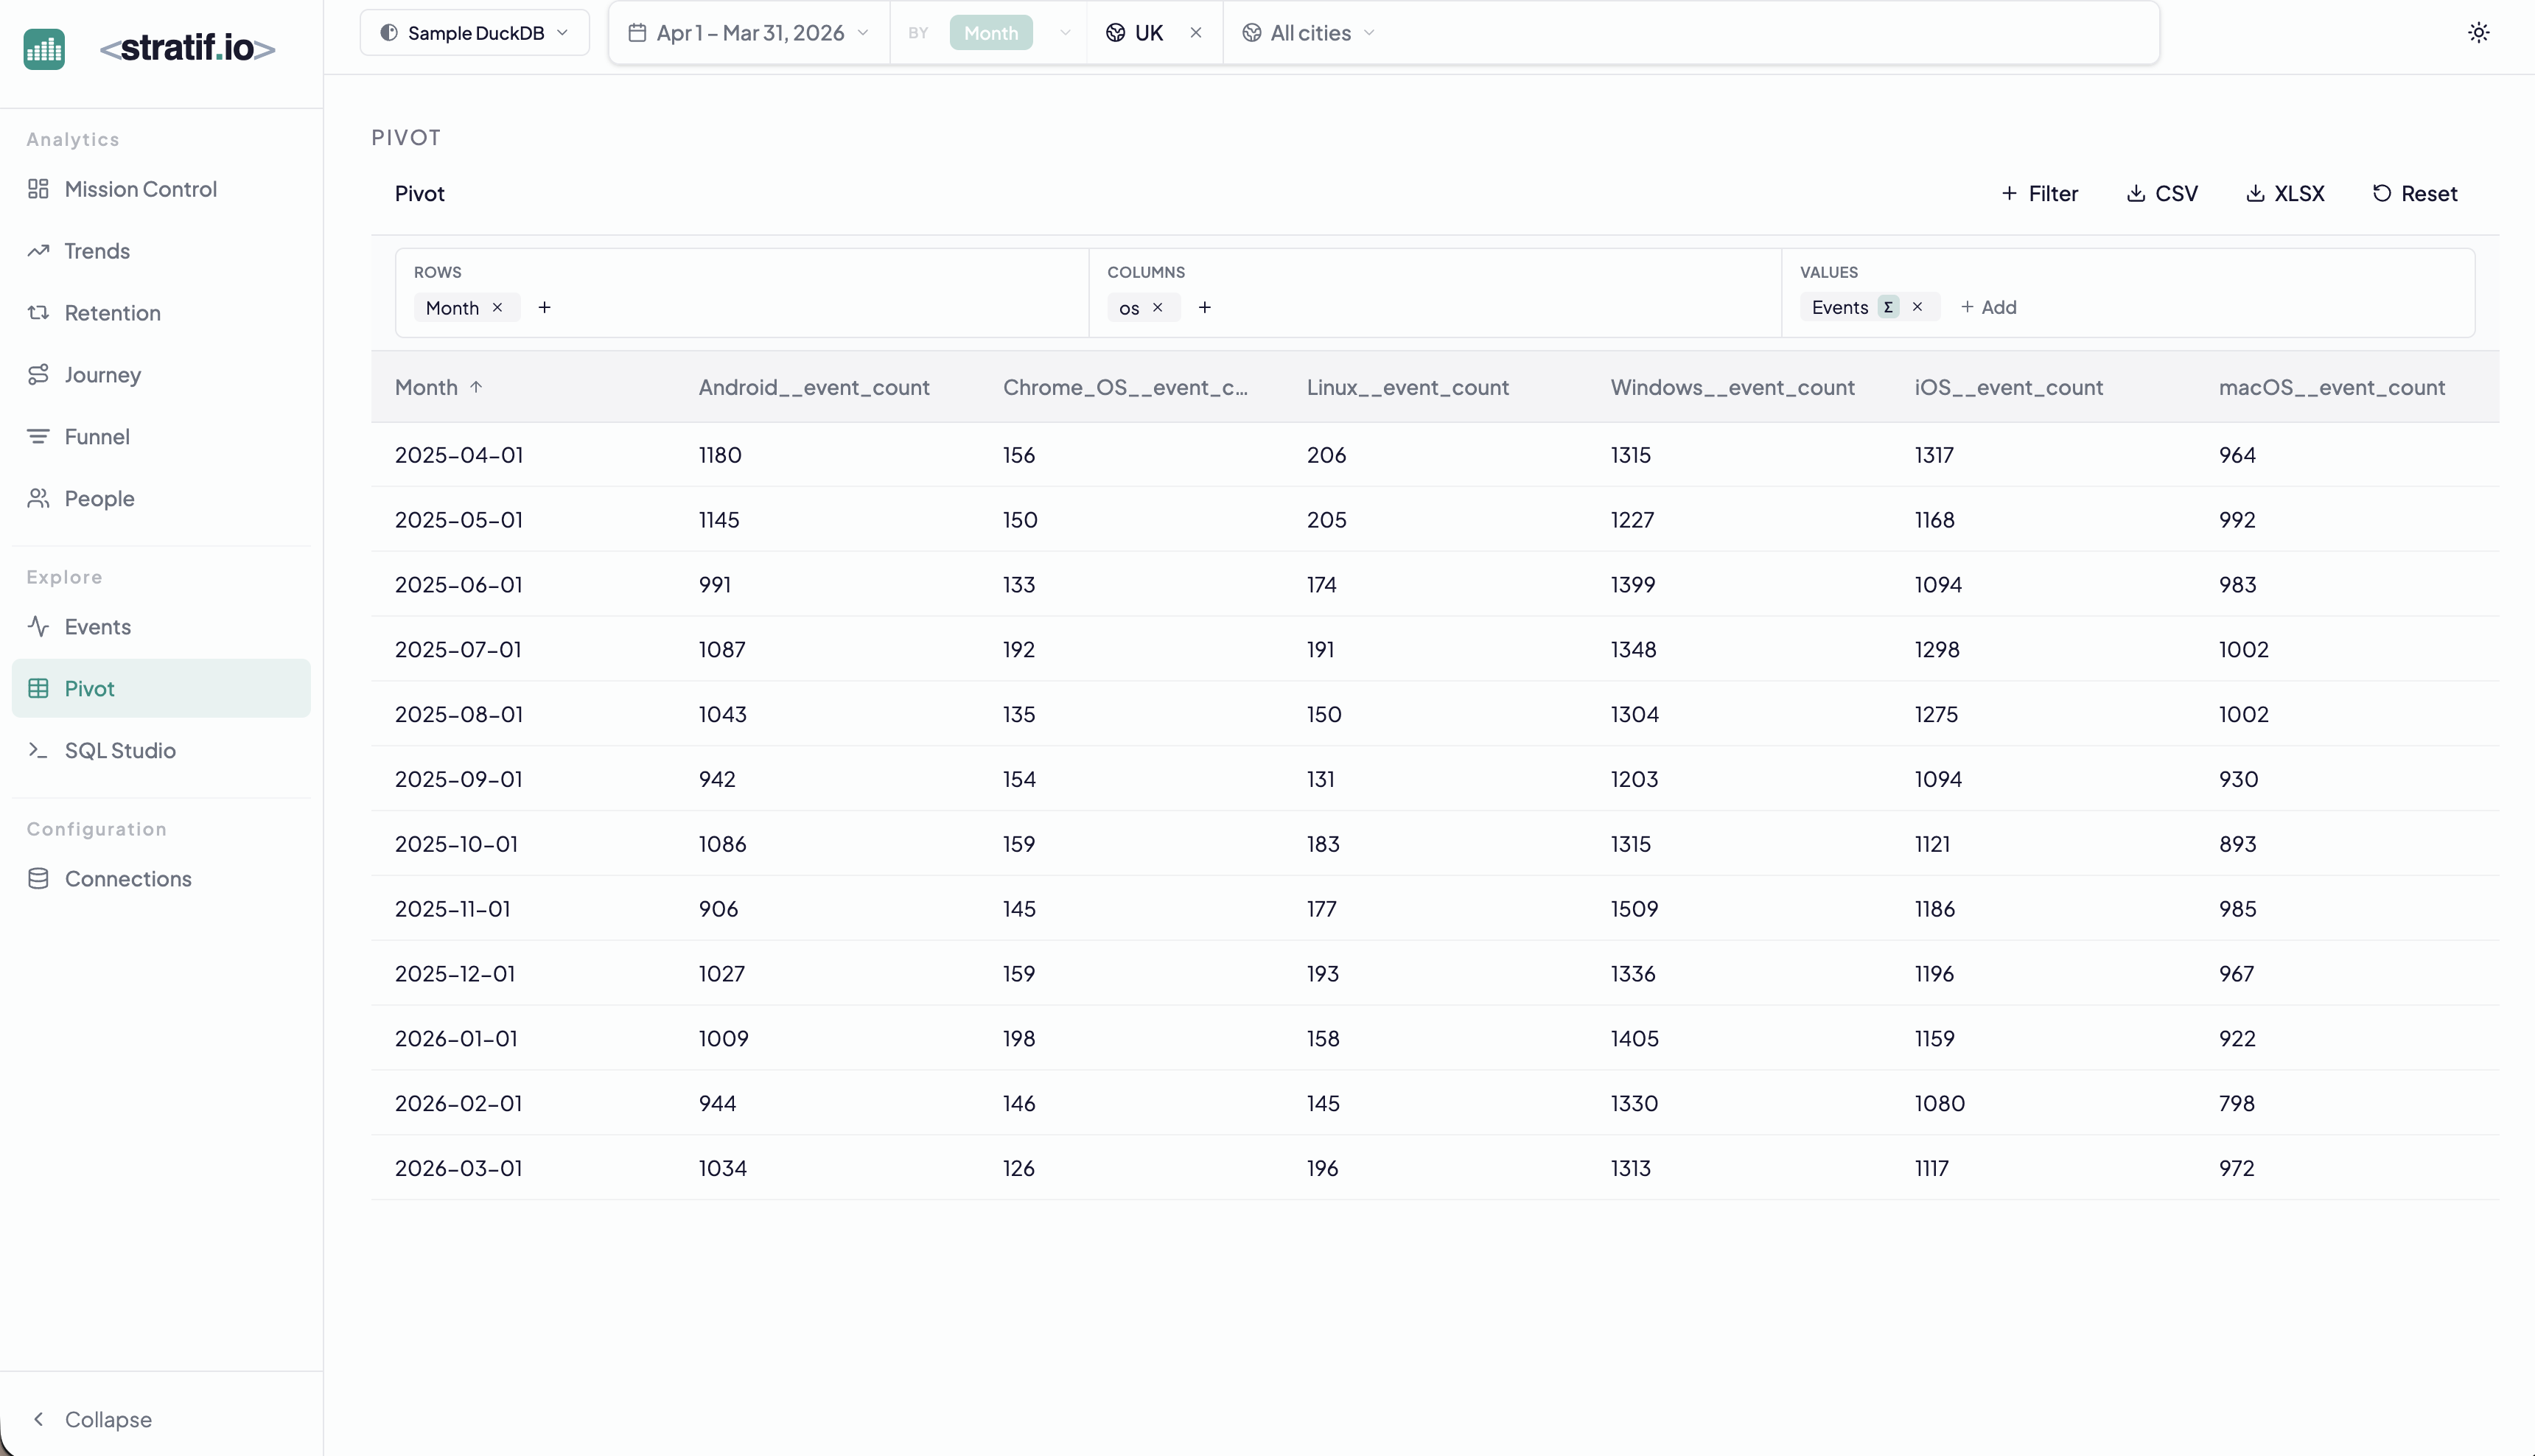Select the 2025-07-01 row label

coord(458,650)
